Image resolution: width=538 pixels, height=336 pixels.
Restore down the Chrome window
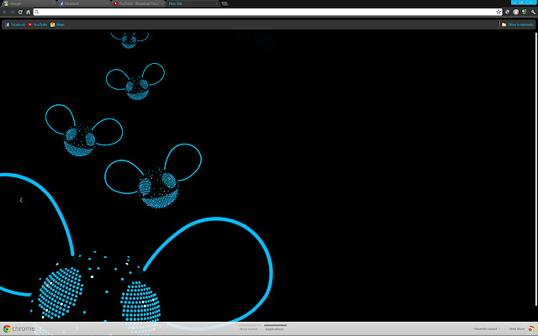(x=521, y=2)
